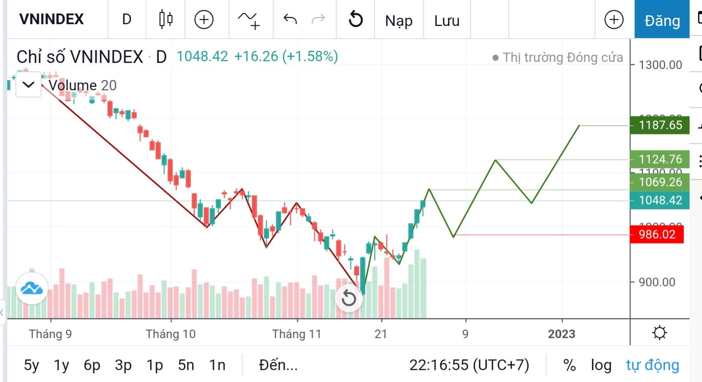Image resolution: width=702 pixels, height=382 pixels.
Task: Open the D timeframe interval dropdown
Action: pos(127,19)
